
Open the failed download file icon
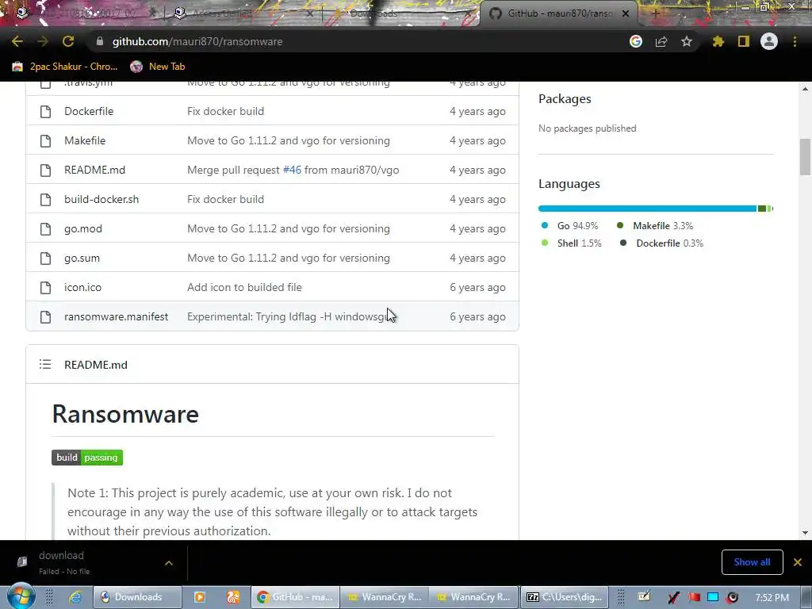[21, 562]
